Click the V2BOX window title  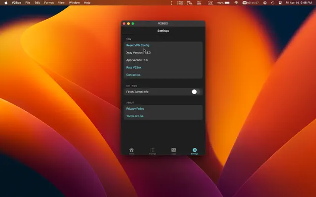(x=163, y=24)
